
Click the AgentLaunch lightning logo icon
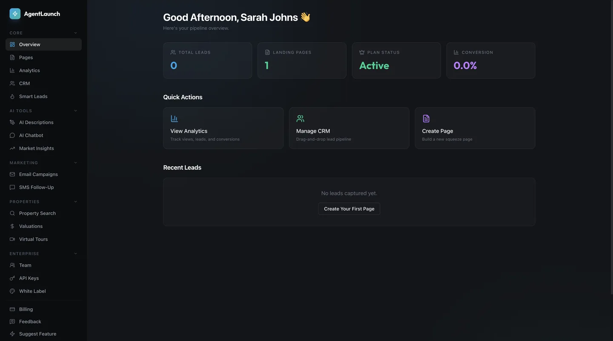pos(15,14)
